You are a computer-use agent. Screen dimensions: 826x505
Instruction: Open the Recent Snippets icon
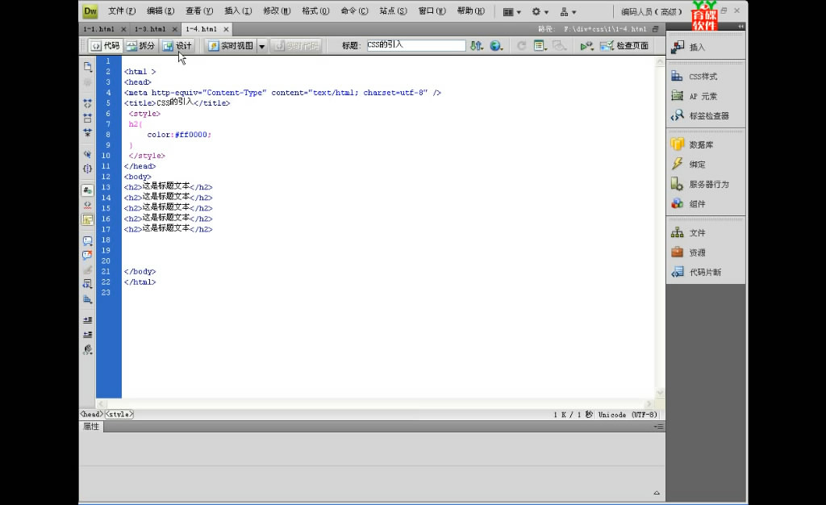click(x=87, y=284)
